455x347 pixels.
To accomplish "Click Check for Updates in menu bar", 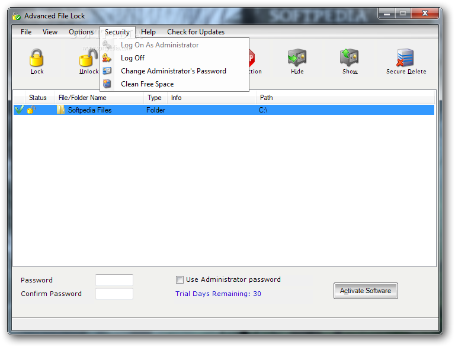I will point(196,32).
